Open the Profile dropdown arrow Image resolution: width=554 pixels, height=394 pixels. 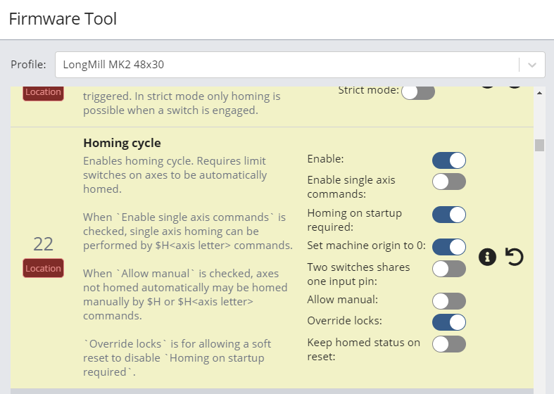531,65
